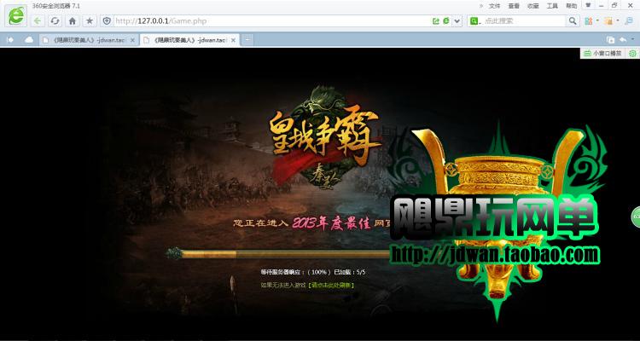Open the colorful extensions icon in the toolbar
This screenshot has width=640, height=341.
[588, 20]
